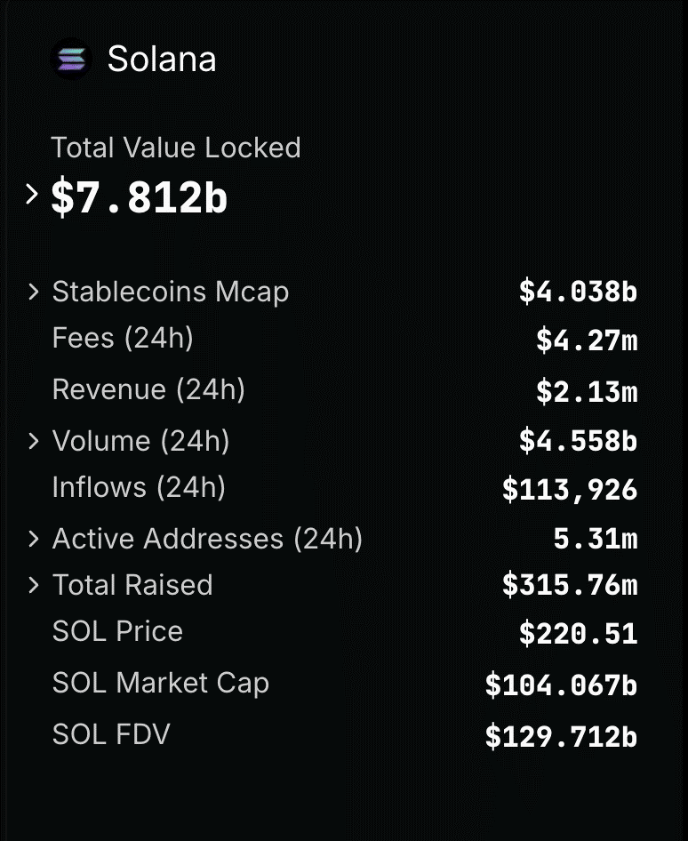This screenshot has width=688, height=841.
Task: Select the Stablecoins Mcap label
Action: coord(171,292)
